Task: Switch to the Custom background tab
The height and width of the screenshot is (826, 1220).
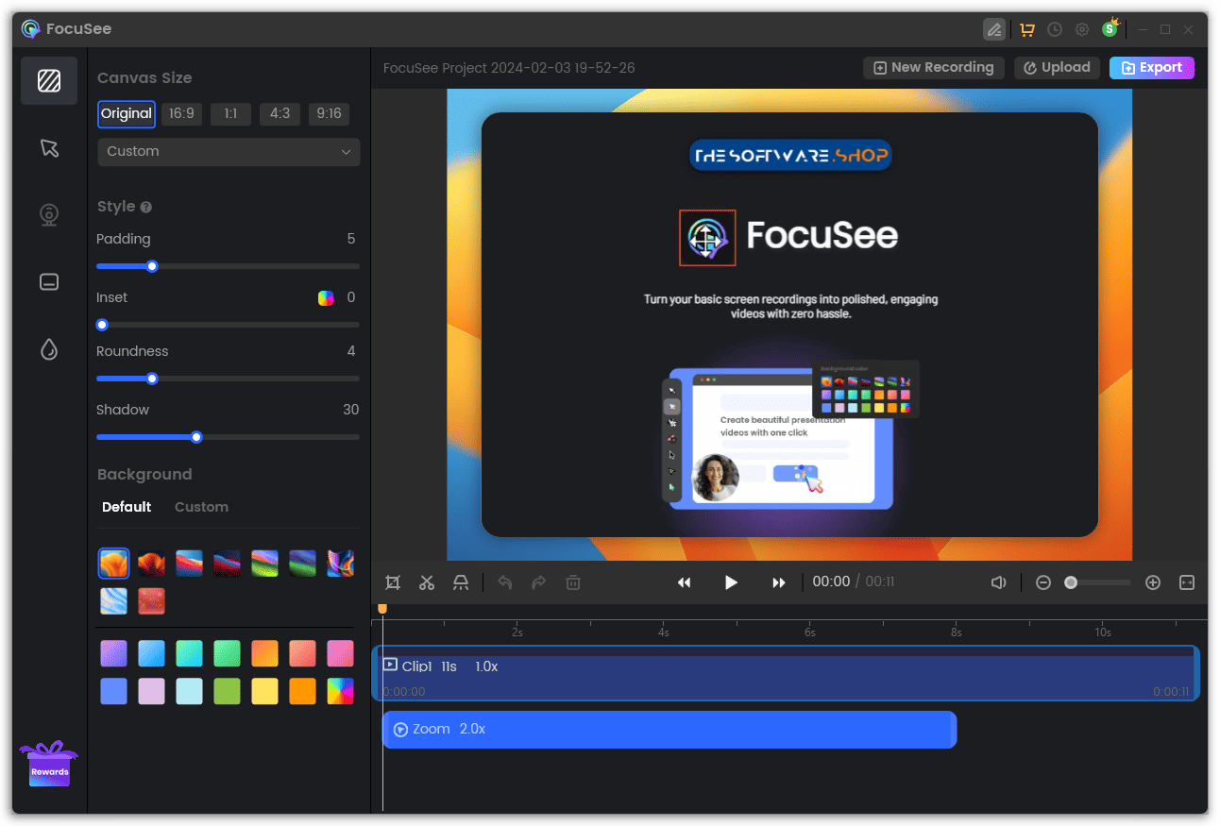Action: pos(201,507)
